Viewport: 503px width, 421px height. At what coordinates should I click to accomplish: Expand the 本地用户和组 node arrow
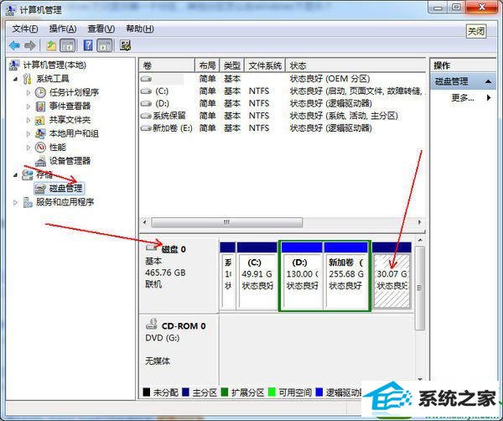coord(29,133)
